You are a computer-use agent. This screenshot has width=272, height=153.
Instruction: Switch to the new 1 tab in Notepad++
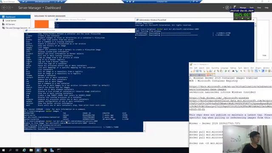coord(194,75)
